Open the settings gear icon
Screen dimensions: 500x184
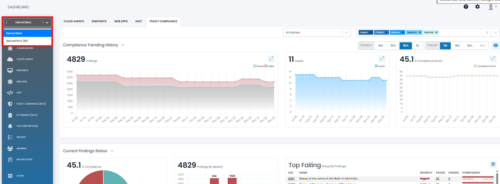(478, 7)
